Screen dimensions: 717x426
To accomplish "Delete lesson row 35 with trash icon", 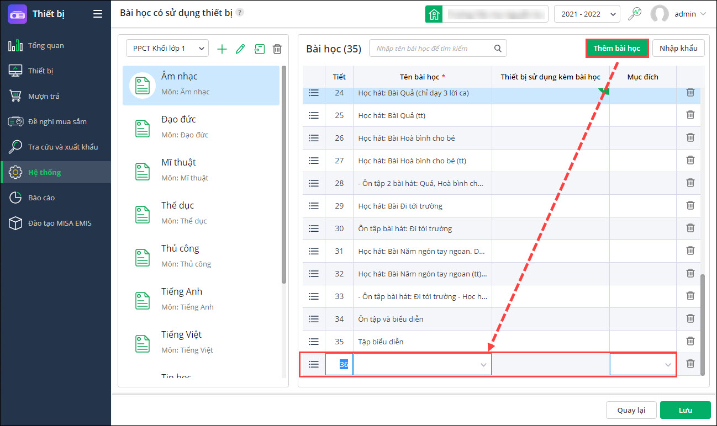I will pyautogui.click(x=690, y=341).
